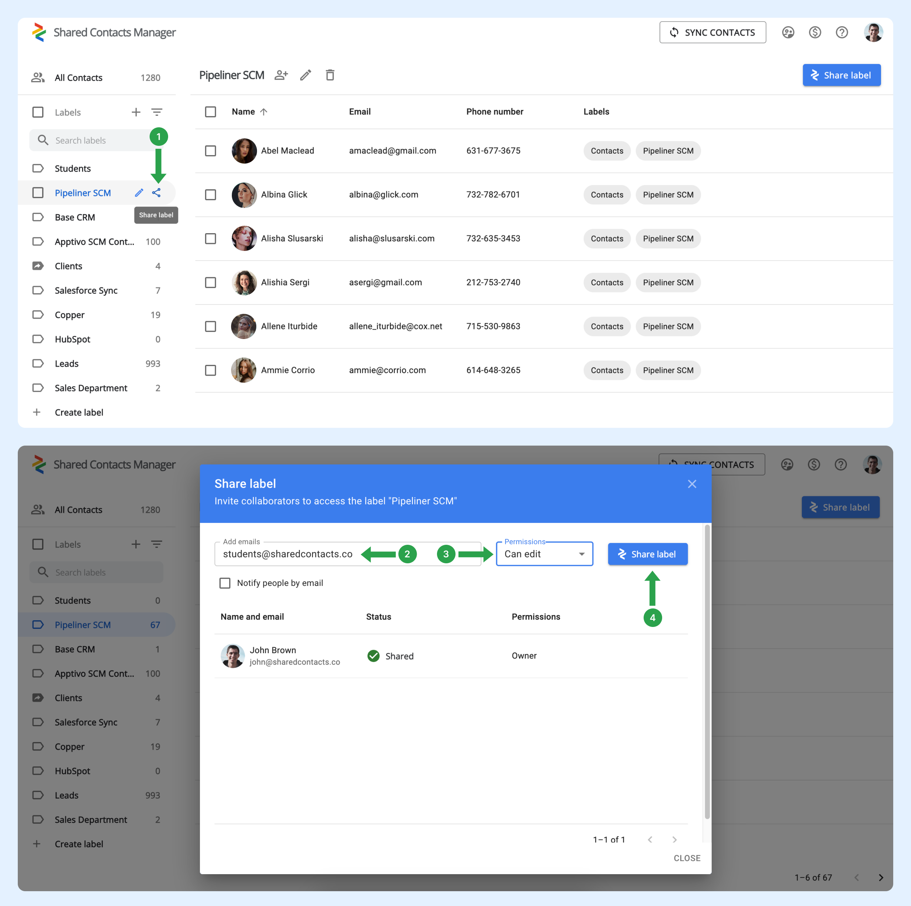Click Abel Maclead's avatar photo
Screen dimensions: 911x906
click(244, 151)
